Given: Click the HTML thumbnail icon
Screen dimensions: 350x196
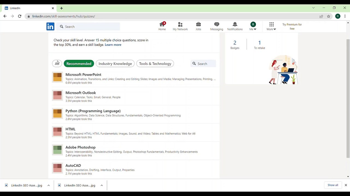Looking at the screenshot, I should tap(57, 131).
